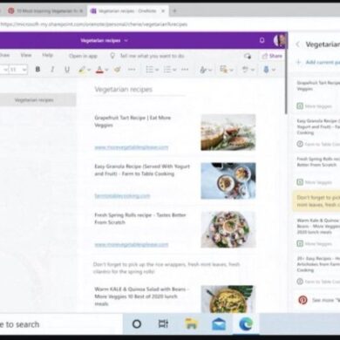Image resolution: width=340 pixels, height=340 pixels.
Task: Click the clear formatting eraser icon
Action: point(118,70)
